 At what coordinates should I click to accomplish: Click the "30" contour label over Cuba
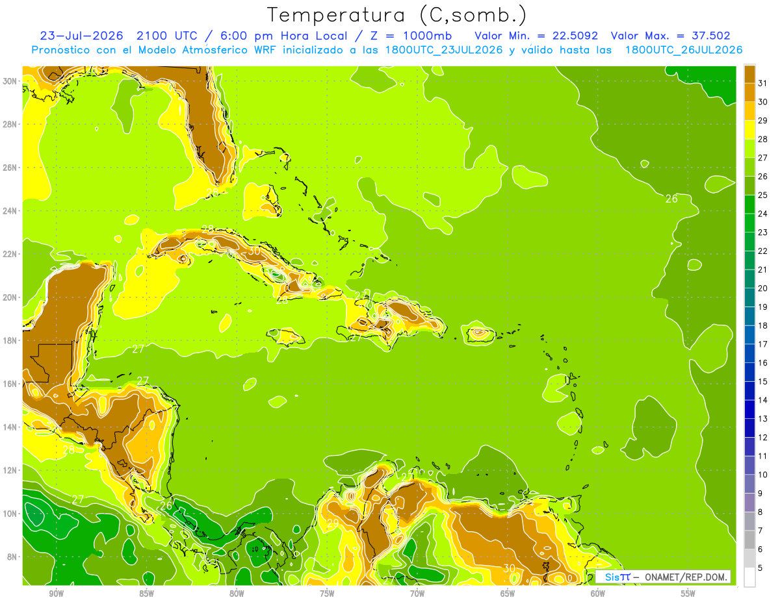coord(254,251)
